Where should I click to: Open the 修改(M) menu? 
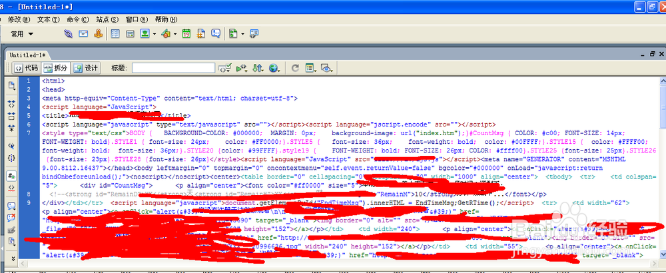click(x=19, y=19)
